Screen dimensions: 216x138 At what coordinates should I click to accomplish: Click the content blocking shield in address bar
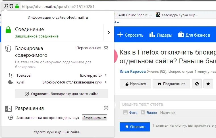[11, 6]
